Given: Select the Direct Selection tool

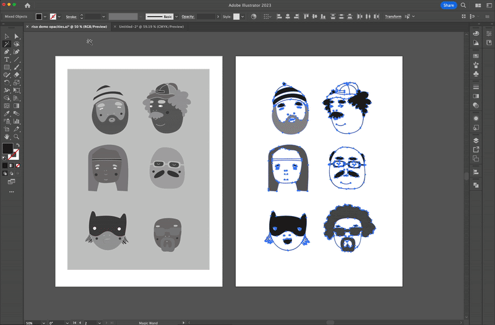Looking at the screenshot, I should [17, 37].
